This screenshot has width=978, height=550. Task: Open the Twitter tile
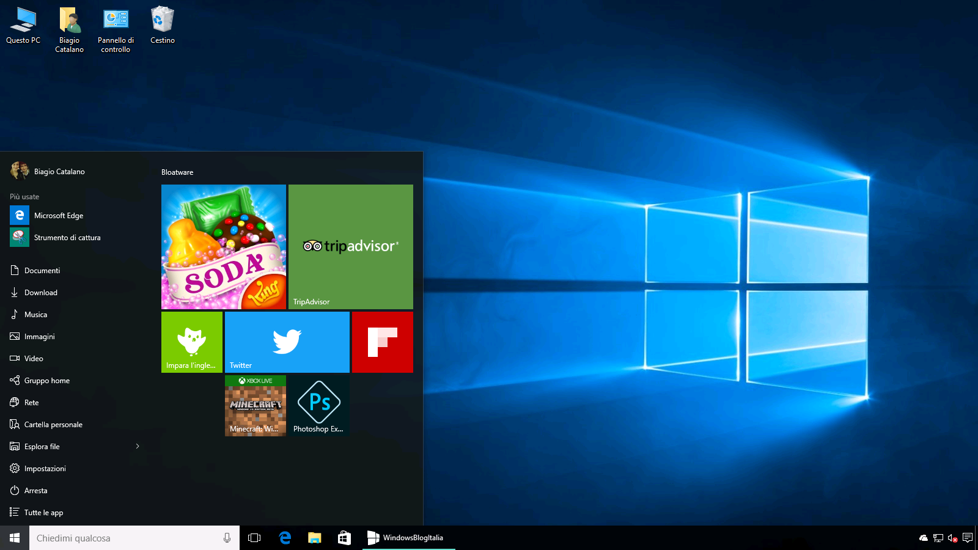pos(287,342)
